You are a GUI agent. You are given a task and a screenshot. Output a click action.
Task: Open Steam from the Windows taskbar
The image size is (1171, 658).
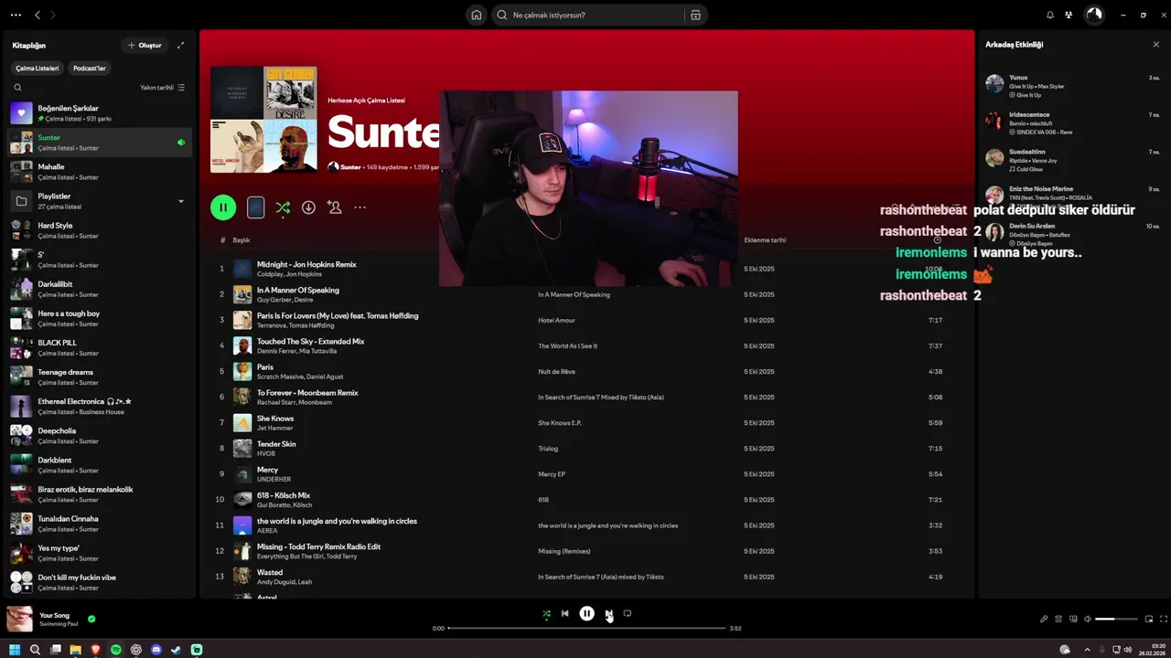(x=177, y=650)
